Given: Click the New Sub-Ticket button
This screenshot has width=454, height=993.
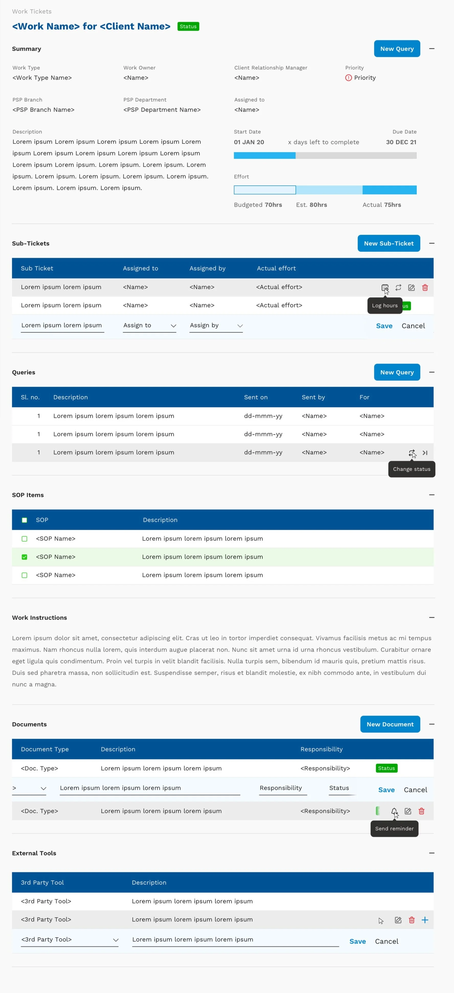Looking at the screenshot, I should click(389, 243).
